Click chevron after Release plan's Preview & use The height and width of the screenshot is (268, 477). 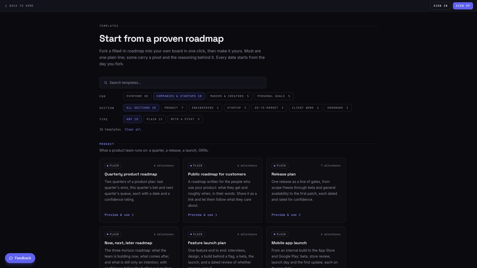[x=300, y=215]
